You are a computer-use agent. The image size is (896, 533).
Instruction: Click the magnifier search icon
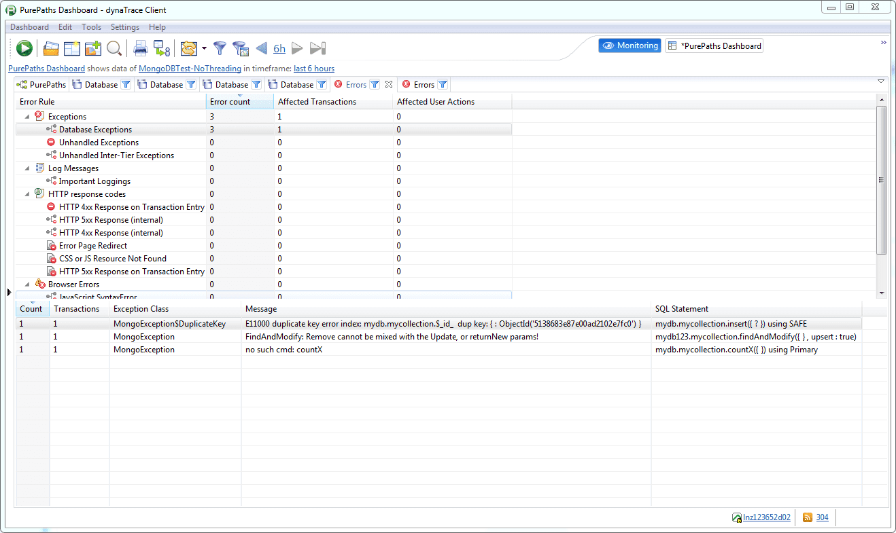click(114, 48)
